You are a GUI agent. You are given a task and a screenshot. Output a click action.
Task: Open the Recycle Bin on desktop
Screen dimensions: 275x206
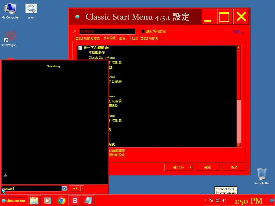pyautogui.click(x=262, y=176)
